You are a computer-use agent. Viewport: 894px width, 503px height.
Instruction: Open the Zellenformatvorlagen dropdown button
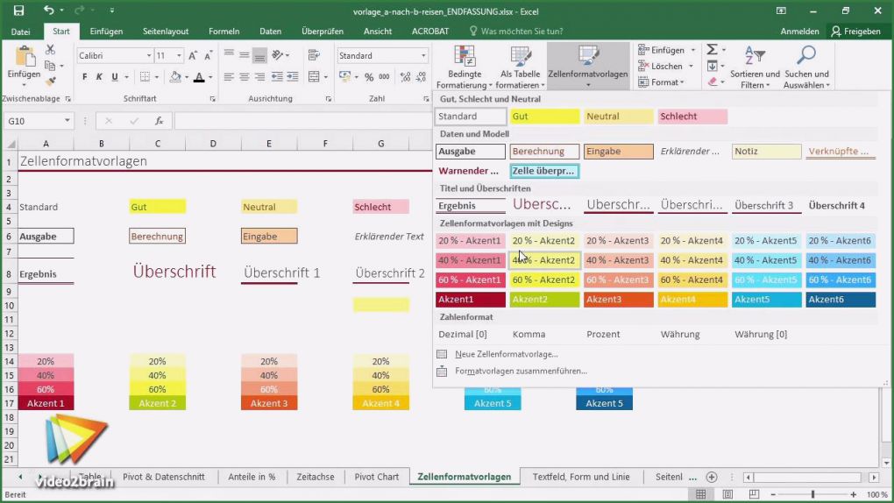pos(588,67)
